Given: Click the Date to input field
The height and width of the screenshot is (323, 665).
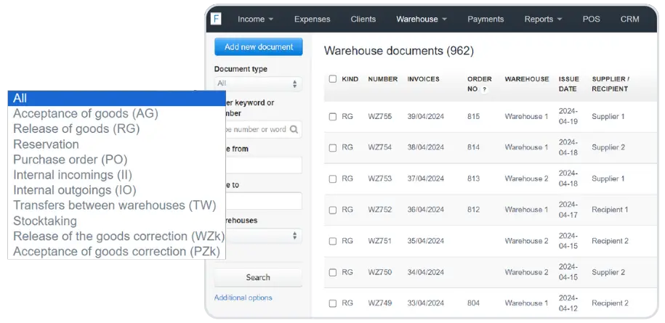Looking at the screenshot, I should pyautogui.click(x=258, y=201).
